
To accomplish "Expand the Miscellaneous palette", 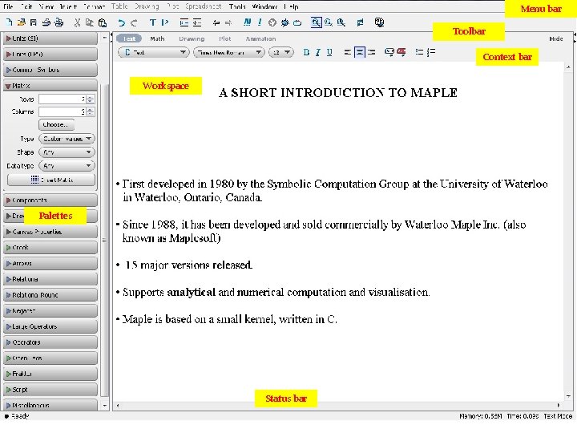I will (x=50, y=405).
